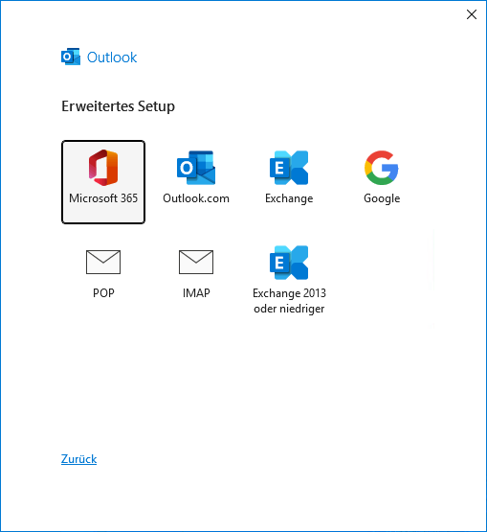Image resolution: width=487 pixels, height=532 pixels.
Task: Click the "POP" label text
Action: [103, 292]
